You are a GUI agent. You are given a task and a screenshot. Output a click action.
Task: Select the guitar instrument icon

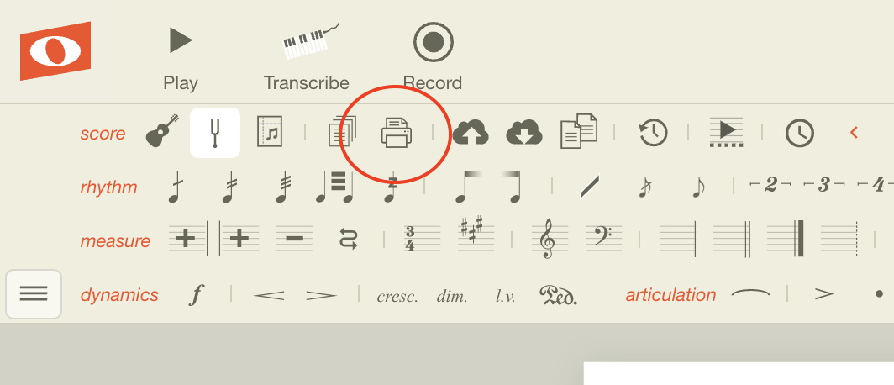(x=162, y=130)
